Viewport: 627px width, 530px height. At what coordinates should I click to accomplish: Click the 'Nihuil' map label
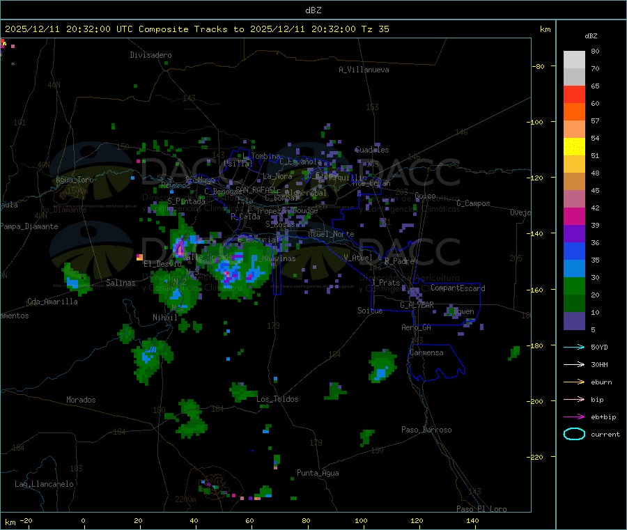click(164, 318)
